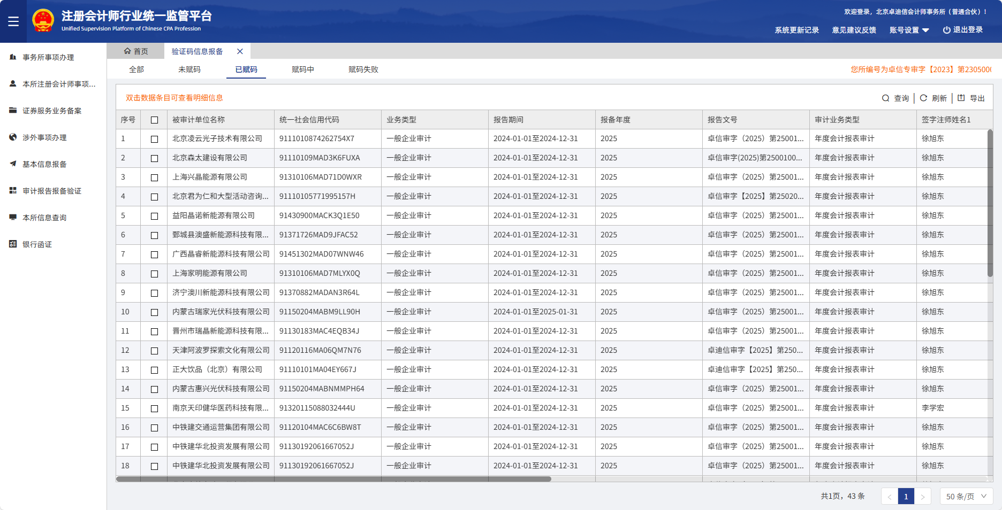Open 审计报告报备验证 sidebar icon

[x=13, y=191]
